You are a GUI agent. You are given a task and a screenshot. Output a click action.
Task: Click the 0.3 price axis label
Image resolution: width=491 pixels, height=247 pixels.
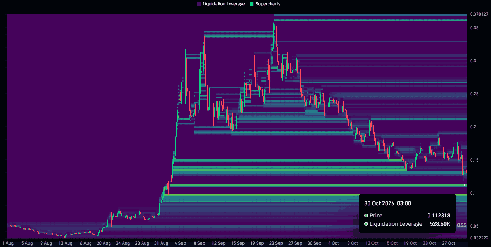pos(473,61)
